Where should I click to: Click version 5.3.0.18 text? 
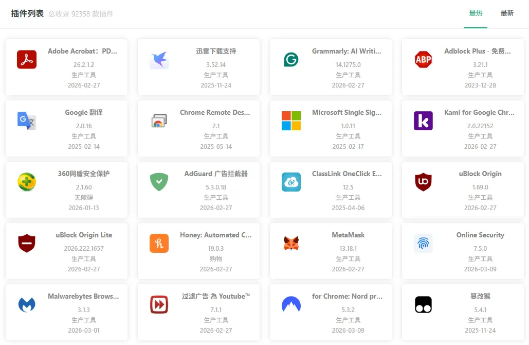click(x=216, y=187)
